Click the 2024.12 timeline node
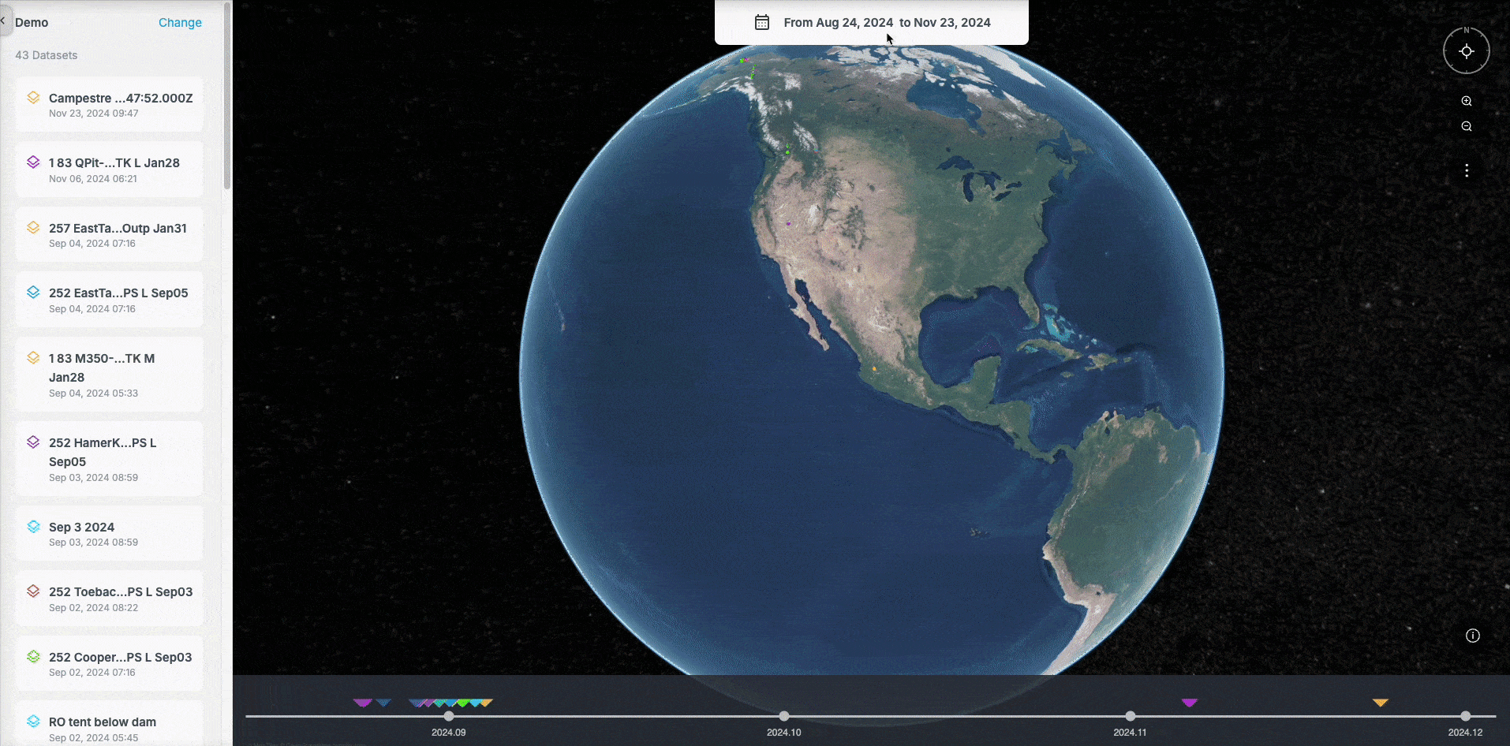This screenshot has height=746, width=1510. point(1465,716)
